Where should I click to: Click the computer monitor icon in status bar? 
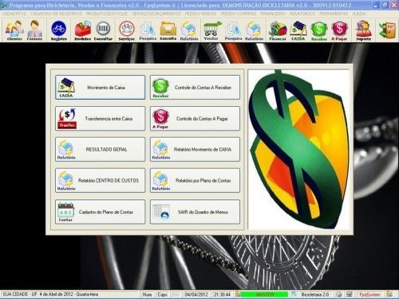point(350,294)
